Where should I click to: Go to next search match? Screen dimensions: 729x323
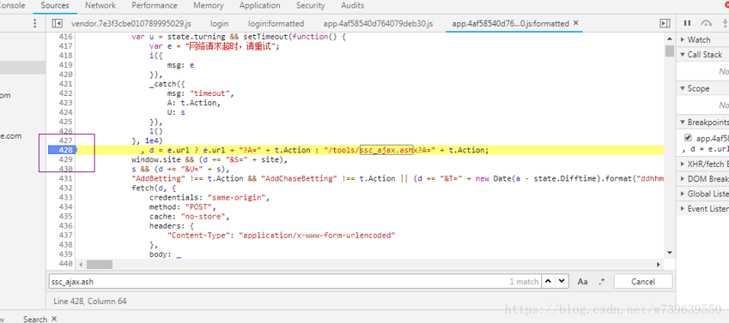pos(562,281)
